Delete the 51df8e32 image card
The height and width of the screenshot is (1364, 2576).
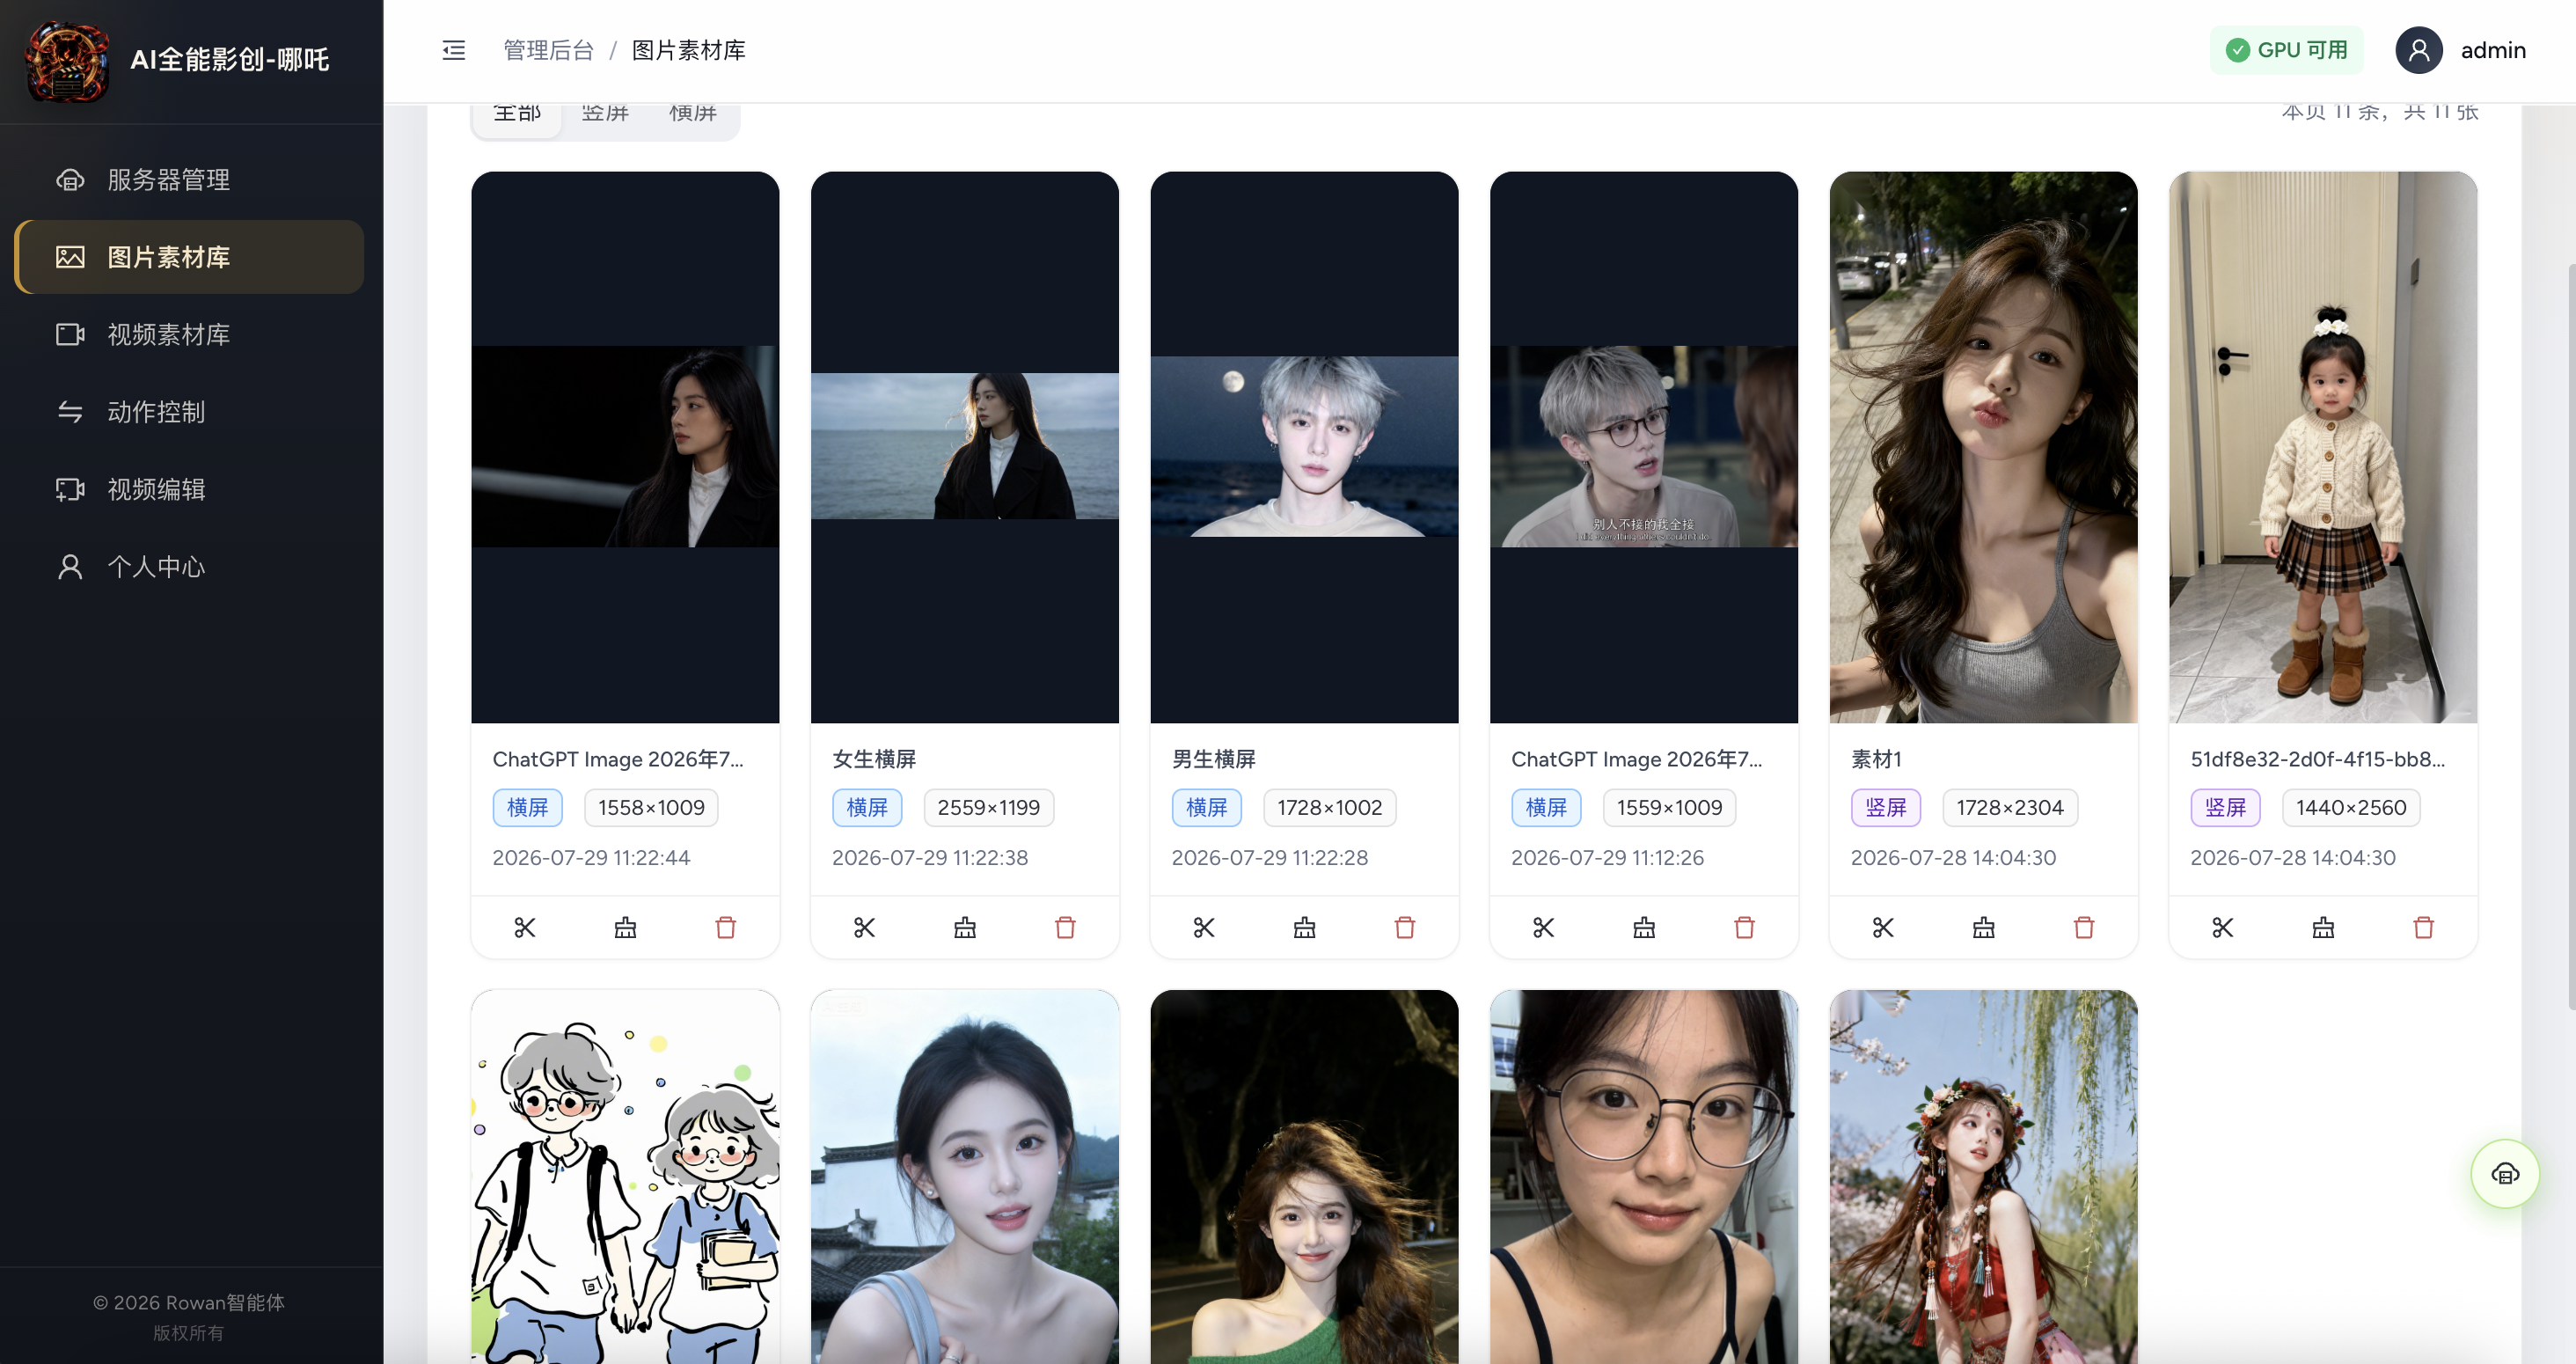coord(2424,928)
